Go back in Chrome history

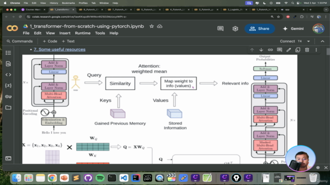coord(7,16)
